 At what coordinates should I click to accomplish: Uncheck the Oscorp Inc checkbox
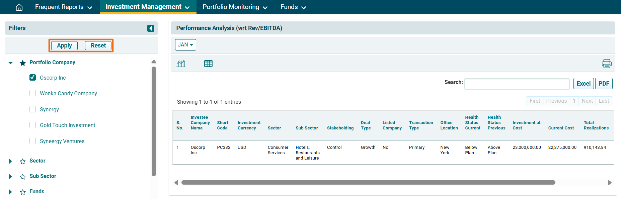coord(33,78)
